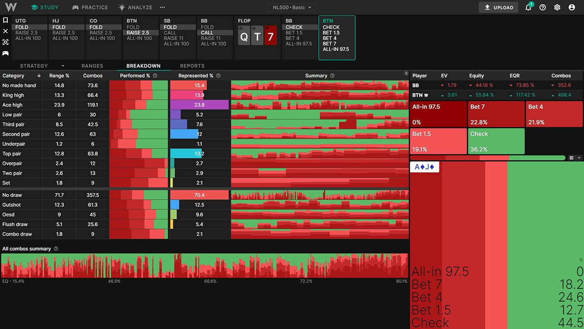The height and width of the screenshot is (329, 584).
Task: Switch to the Strategy tab
Action: point(34,66)
